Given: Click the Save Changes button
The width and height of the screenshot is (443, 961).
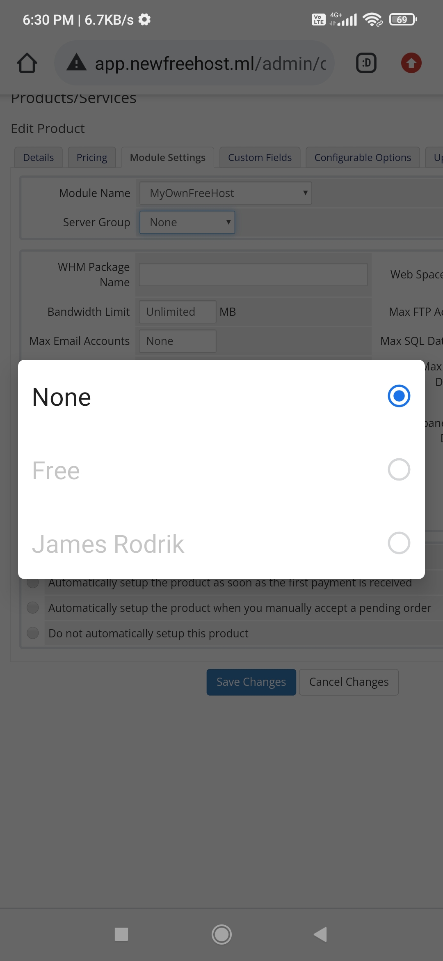Looking at the screenshot, I should (x=251, y=682).
